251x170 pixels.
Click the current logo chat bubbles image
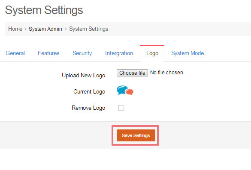[125, 90]
